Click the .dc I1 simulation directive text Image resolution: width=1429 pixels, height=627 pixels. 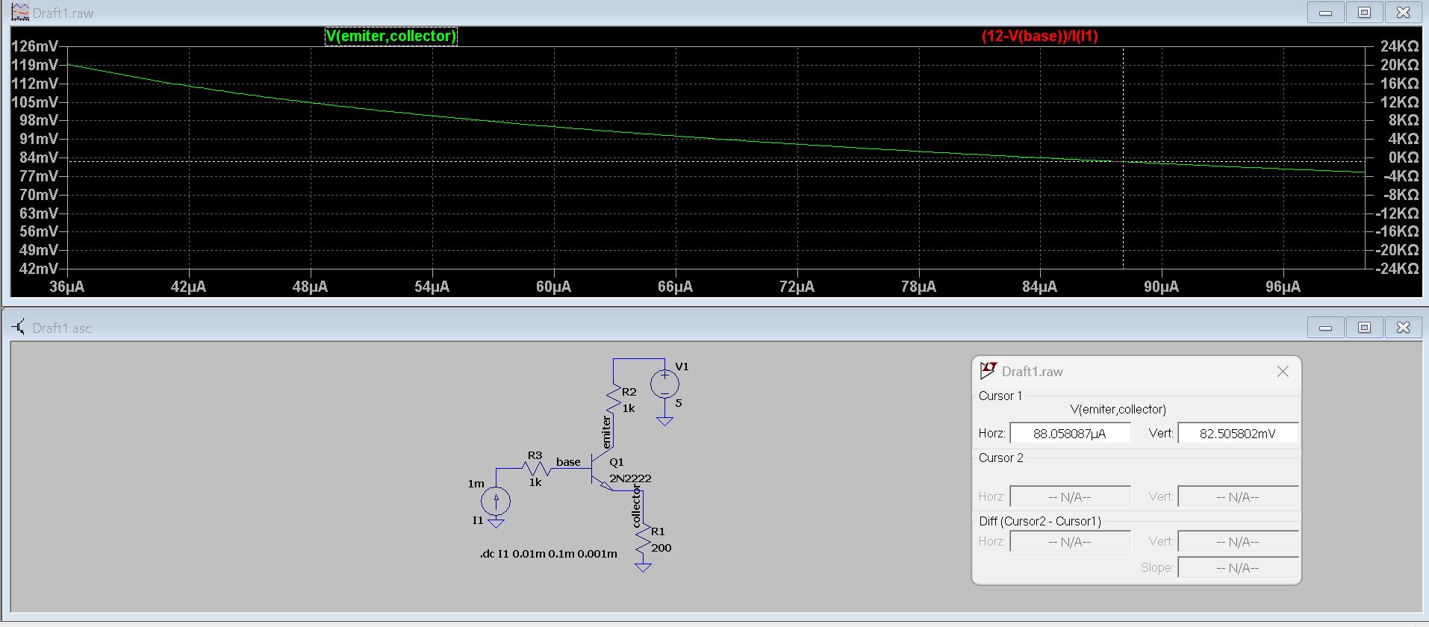(x=549, y=554)
